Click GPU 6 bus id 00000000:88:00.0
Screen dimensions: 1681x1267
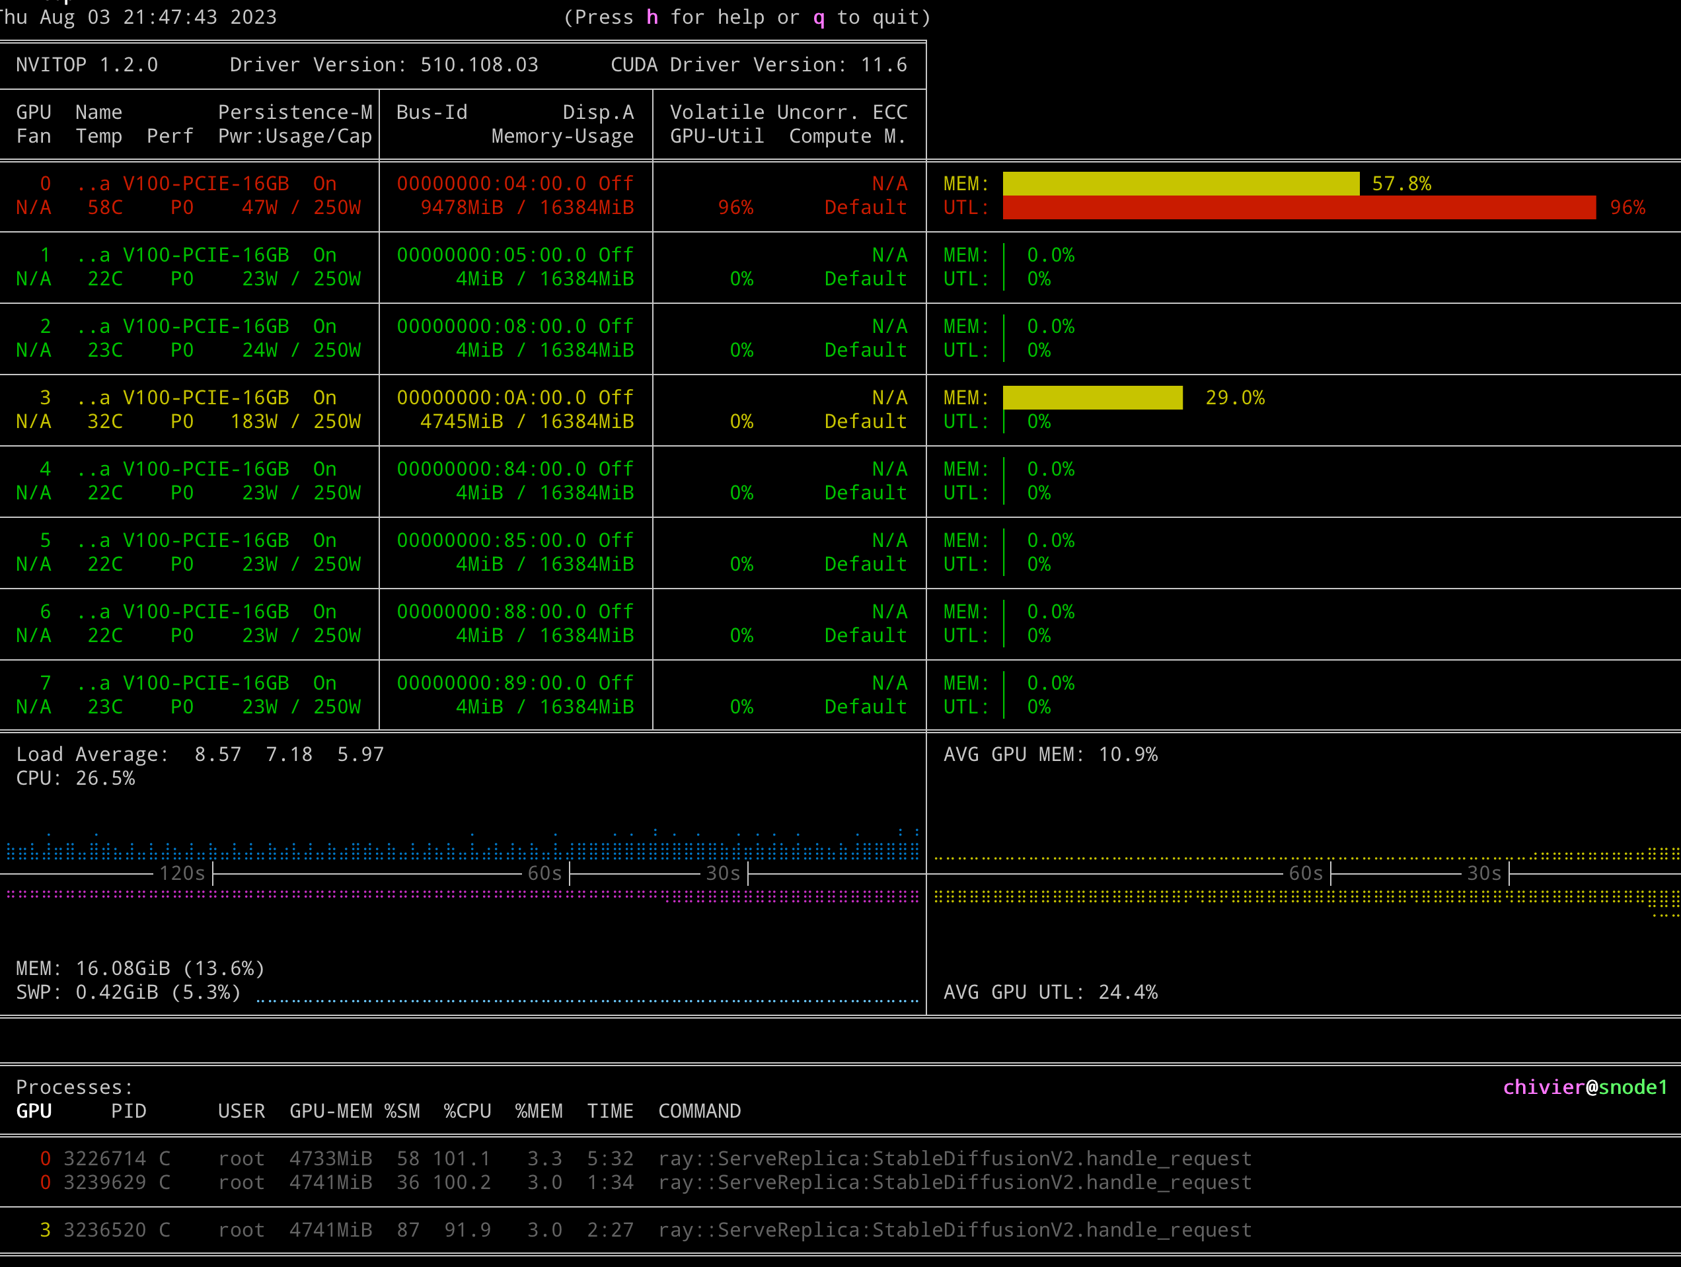tap(492, 612)
